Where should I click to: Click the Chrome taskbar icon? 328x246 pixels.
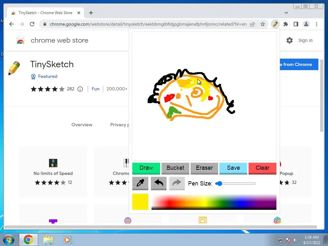point(29,240)
